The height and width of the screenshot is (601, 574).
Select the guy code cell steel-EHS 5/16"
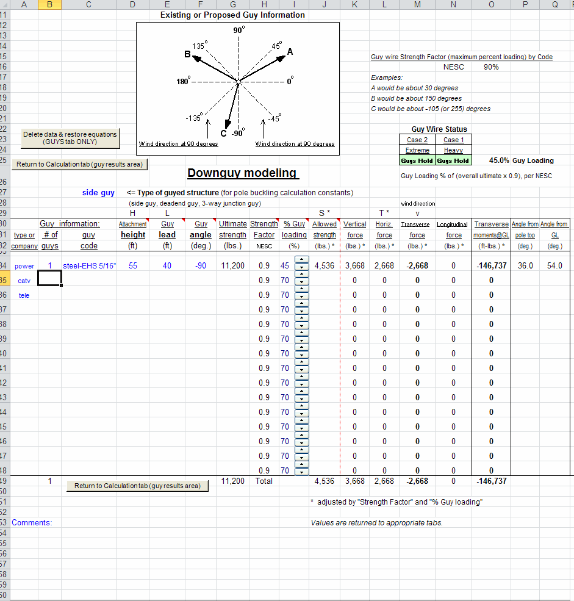[89, 266]
